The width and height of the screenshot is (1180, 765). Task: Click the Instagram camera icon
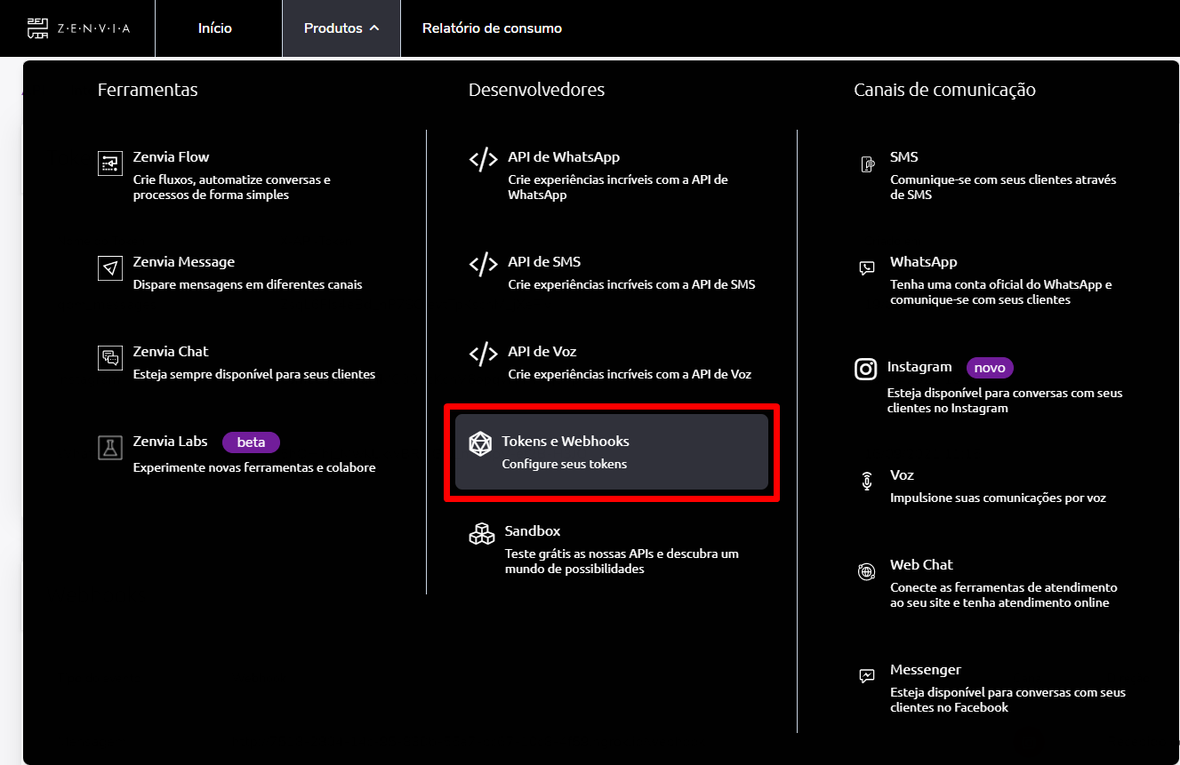click(x=865, y=369)
